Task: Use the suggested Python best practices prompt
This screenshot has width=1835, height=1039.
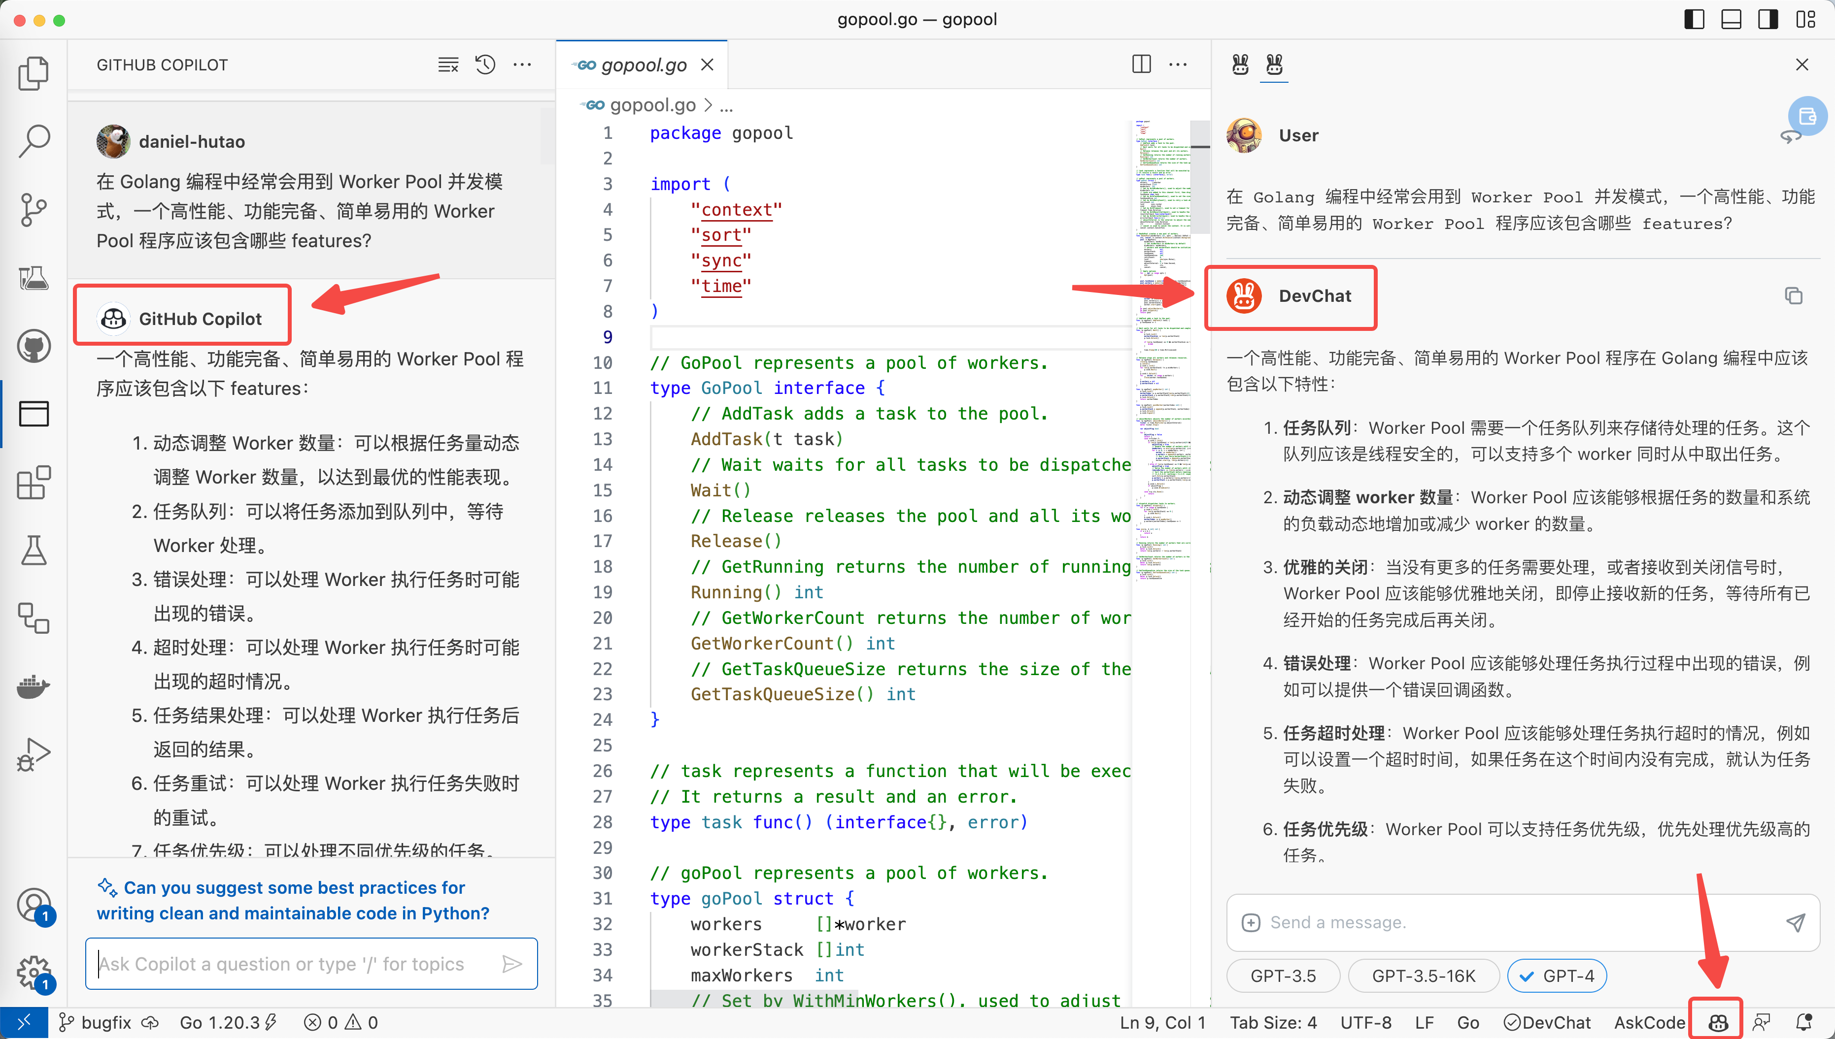Action: click(293, 900)
